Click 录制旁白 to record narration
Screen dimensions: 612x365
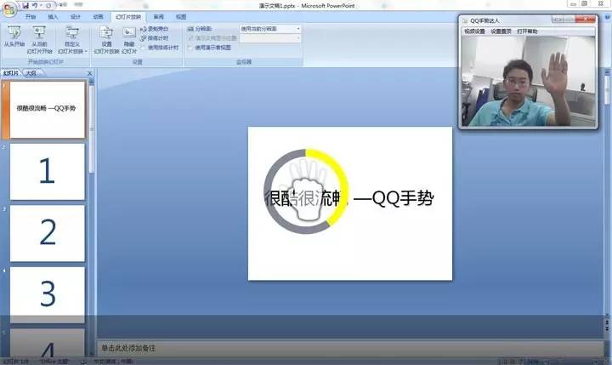[155, 29]
